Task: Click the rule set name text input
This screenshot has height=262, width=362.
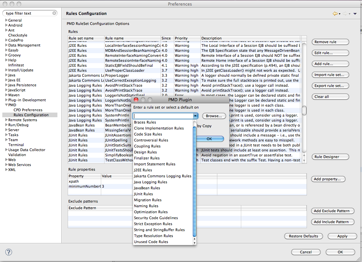Action: [x=163, y=116]
